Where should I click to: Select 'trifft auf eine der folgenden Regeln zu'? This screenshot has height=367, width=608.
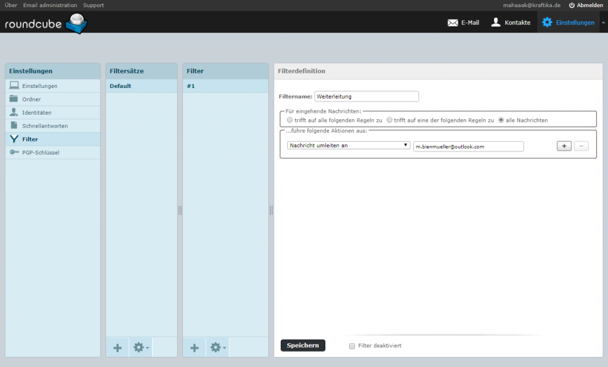(x=389, y=120)
